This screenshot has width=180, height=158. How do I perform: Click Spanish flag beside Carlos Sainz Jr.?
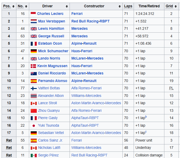[34, 141]
